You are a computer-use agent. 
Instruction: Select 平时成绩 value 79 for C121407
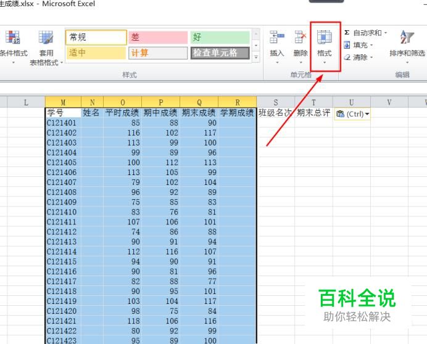coord(123,182)
